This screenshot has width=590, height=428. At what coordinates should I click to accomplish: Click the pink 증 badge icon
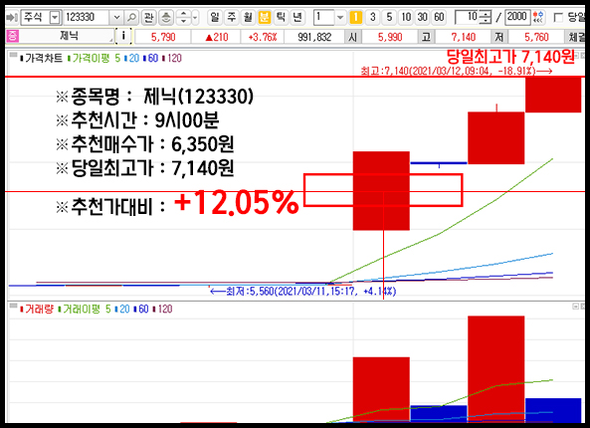pyautogui.click(x=12, y=37)
